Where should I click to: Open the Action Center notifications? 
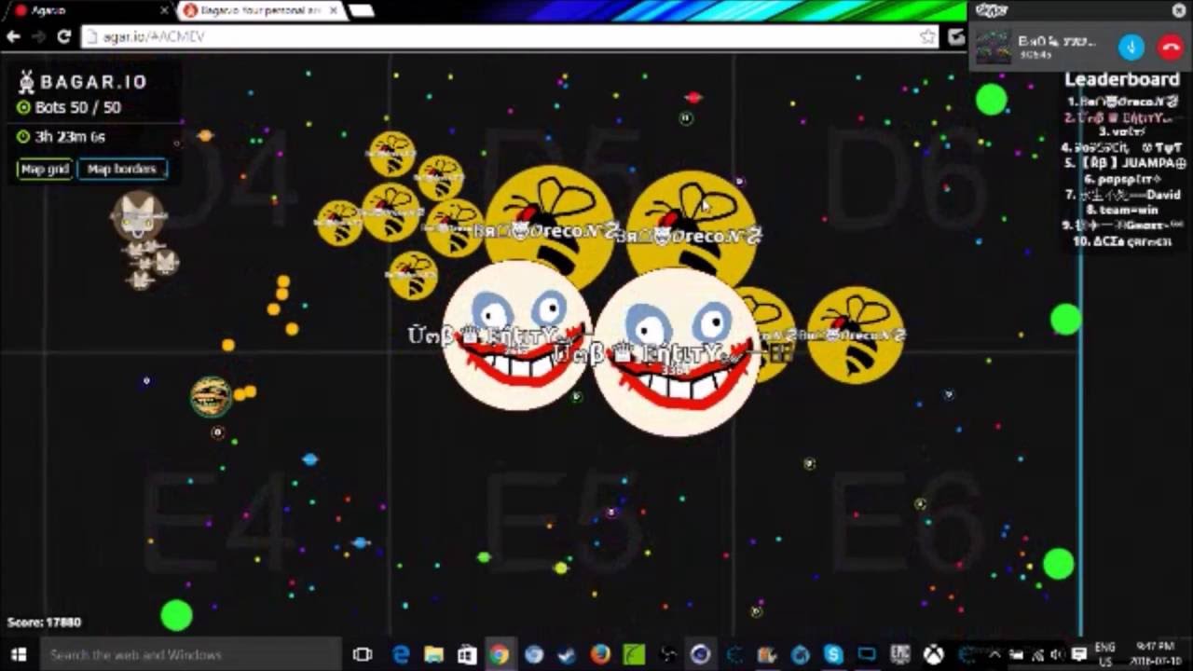tap(1079, 654)
